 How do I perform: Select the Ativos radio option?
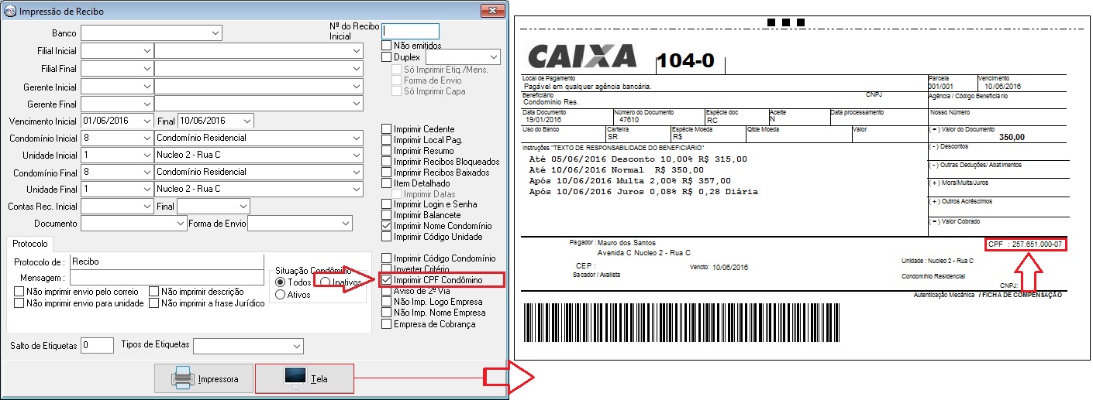(281, 295)
